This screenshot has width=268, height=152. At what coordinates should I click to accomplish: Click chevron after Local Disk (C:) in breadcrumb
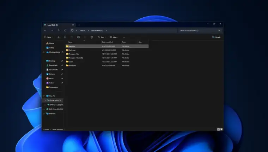pyautogui.click(x=106, y=30)
